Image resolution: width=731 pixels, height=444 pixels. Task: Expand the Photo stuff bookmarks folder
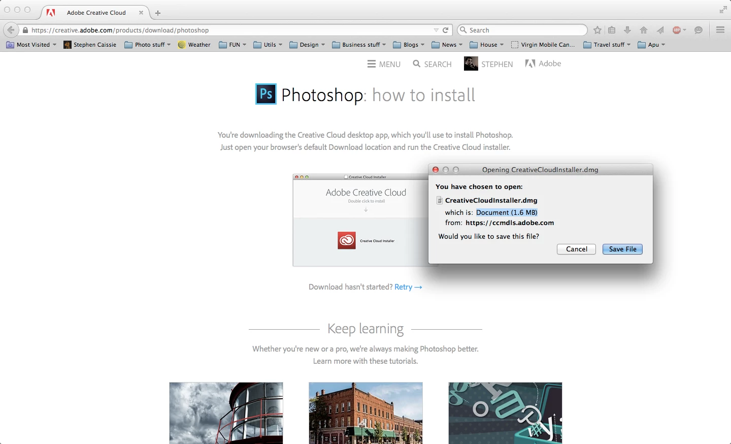(147, 45)
